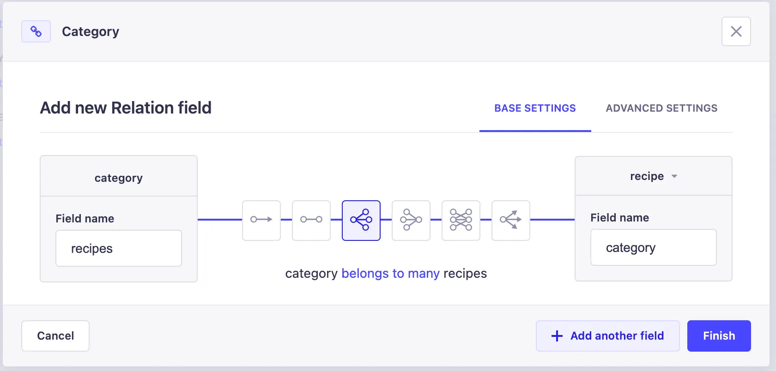The image size is (776, 371).
Task: Select the many-way relation icon
Action: pos(511,220)
